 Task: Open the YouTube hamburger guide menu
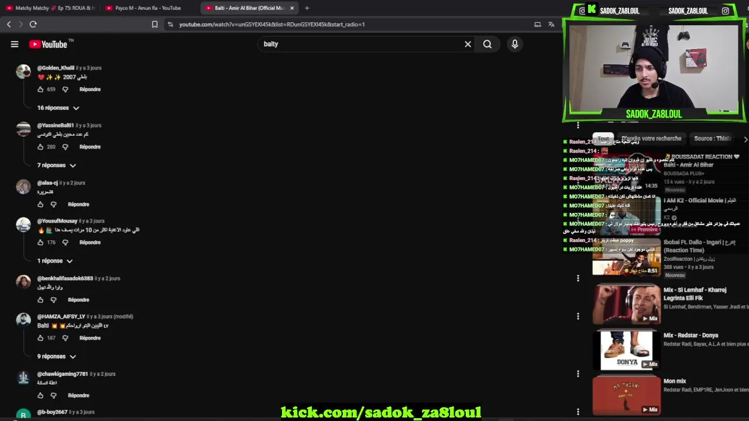(x=15, y=44)
